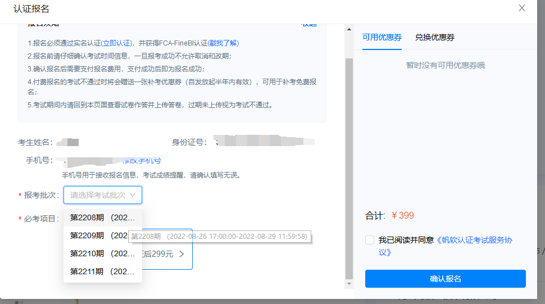
Task: Switch to the 兑换优惠券 tab
Action: pyautogui.click(x=434, y=37)
